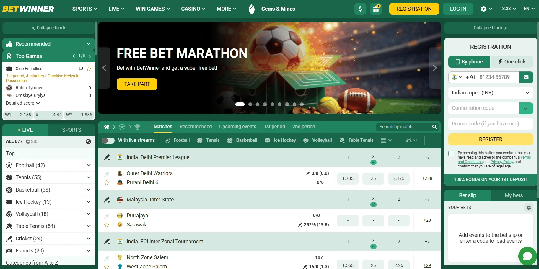Open the CASINO menu
The width and height of the screenshot is (539, 269).
193,9
